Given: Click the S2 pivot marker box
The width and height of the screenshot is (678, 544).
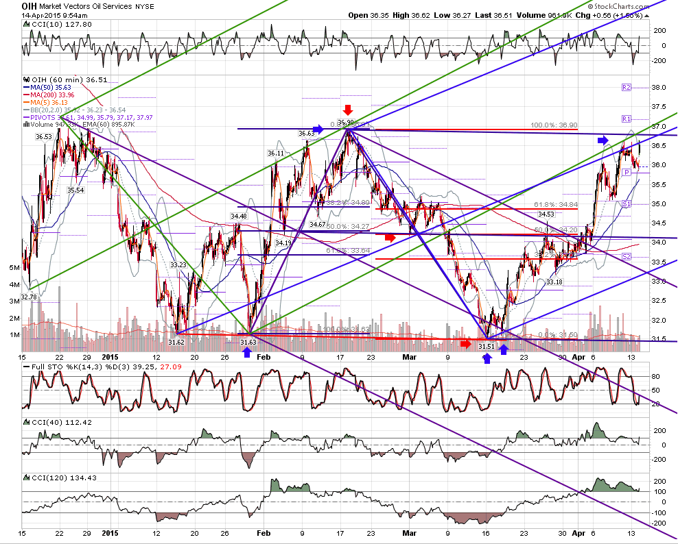Looking at the screenshot, I should pos(626,257).
